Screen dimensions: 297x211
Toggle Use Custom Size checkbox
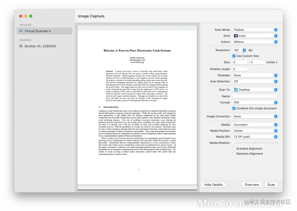click(234, 56)
